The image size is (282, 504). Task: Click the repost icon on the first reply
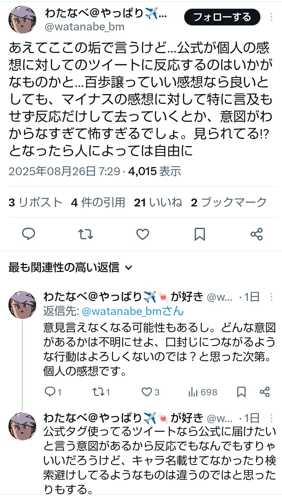(x=98, y=392)
